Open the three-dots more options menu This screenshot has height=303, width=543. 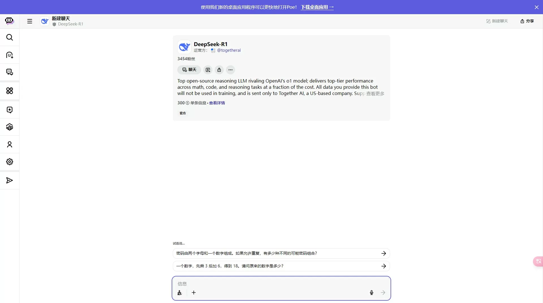click(x=230, y=70)
